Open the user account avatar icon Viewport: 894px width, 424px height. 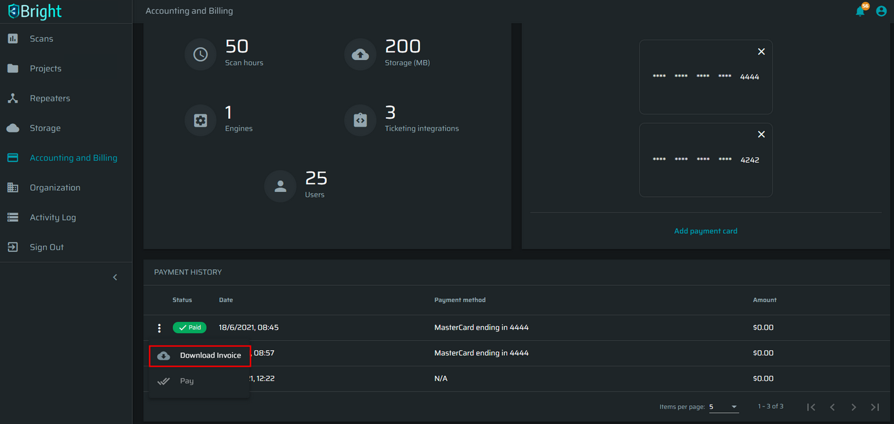coord(881,11)
